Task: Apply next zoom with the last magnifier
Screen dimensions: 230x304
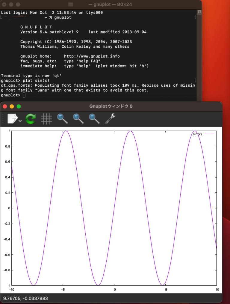Action: coord(94,119)
